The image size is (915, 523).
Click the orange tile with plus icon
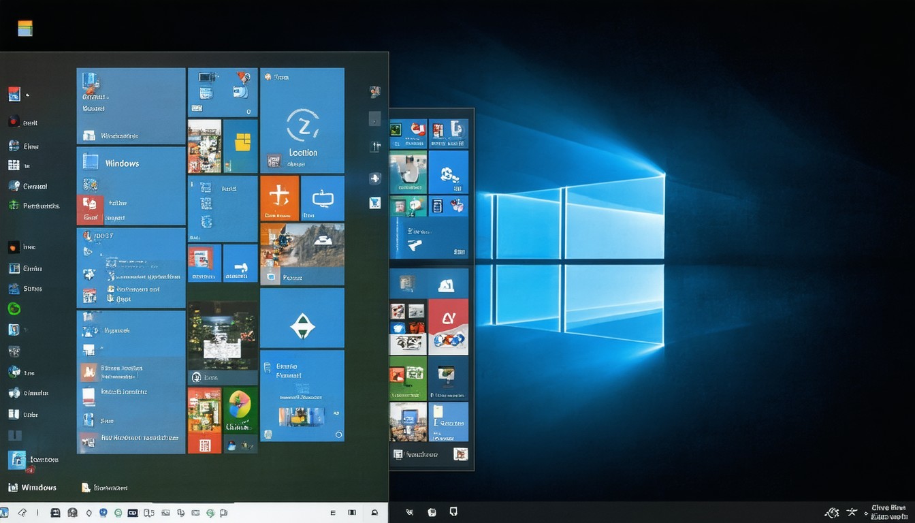(279, 198)
